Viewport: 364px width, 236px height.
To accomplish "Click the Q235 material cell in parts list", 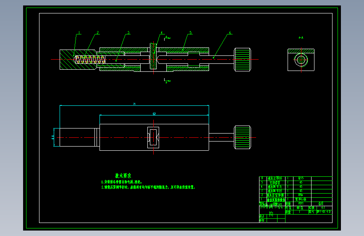I will 301,178.
